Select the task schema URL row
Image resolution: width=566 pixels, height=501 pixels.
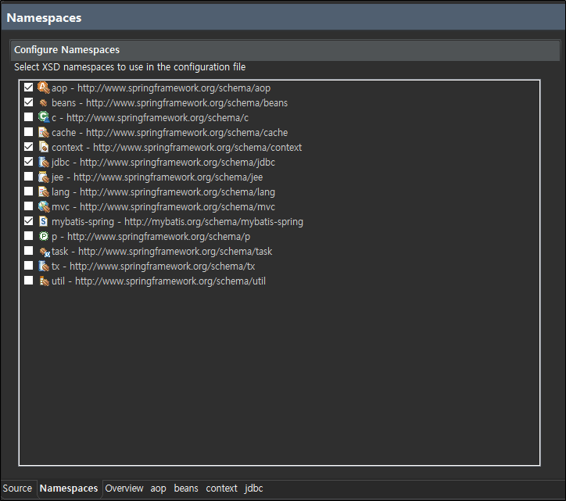(162, 251)
